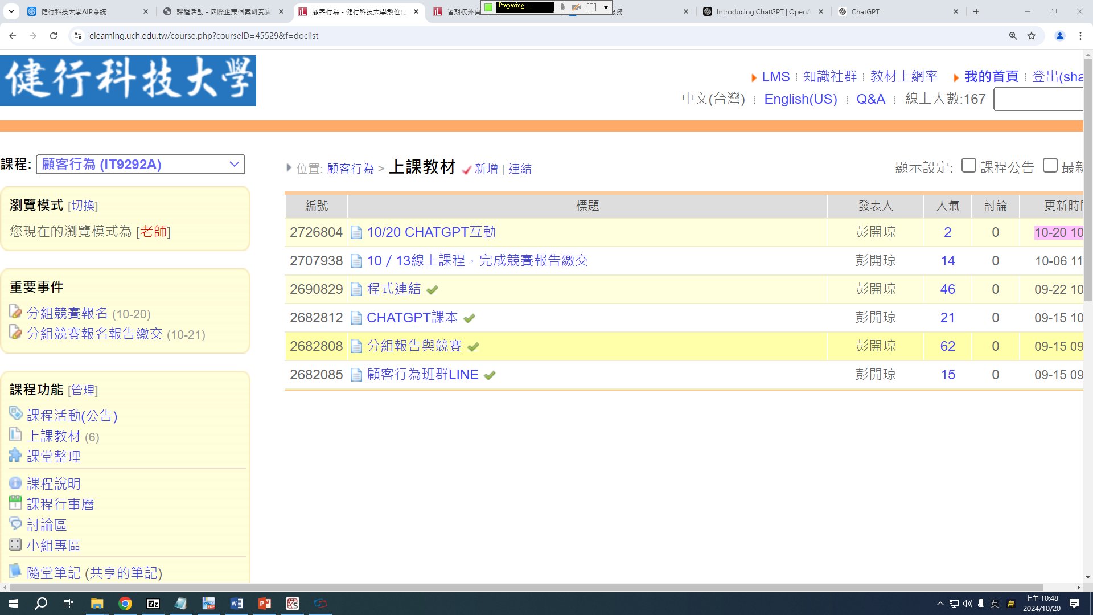1093x615 pixels.
Task: Click the document icon beside CHATGPT課本
Action: tap(356, 318)
